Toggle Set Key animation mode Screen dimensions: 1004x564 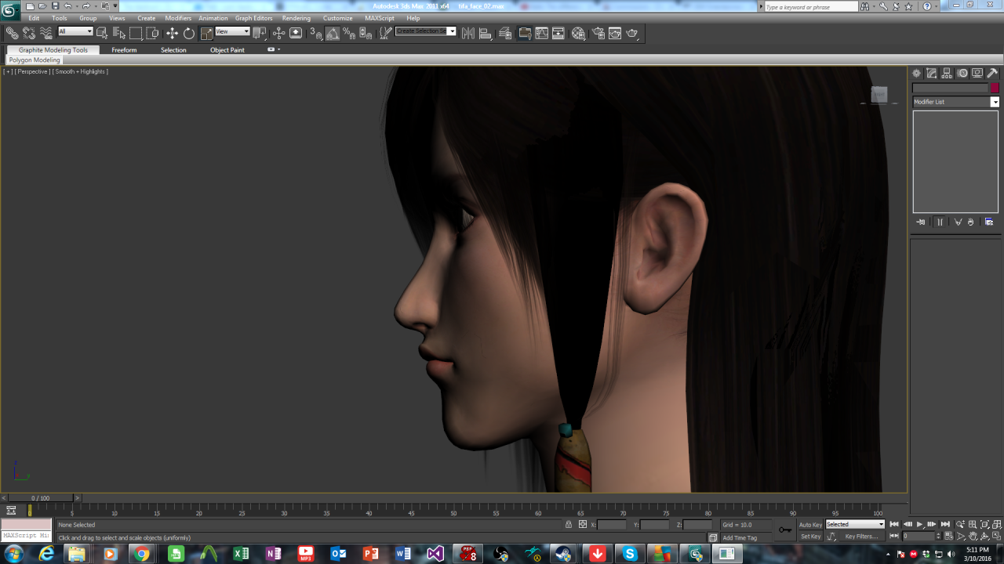tap(810, 537)
